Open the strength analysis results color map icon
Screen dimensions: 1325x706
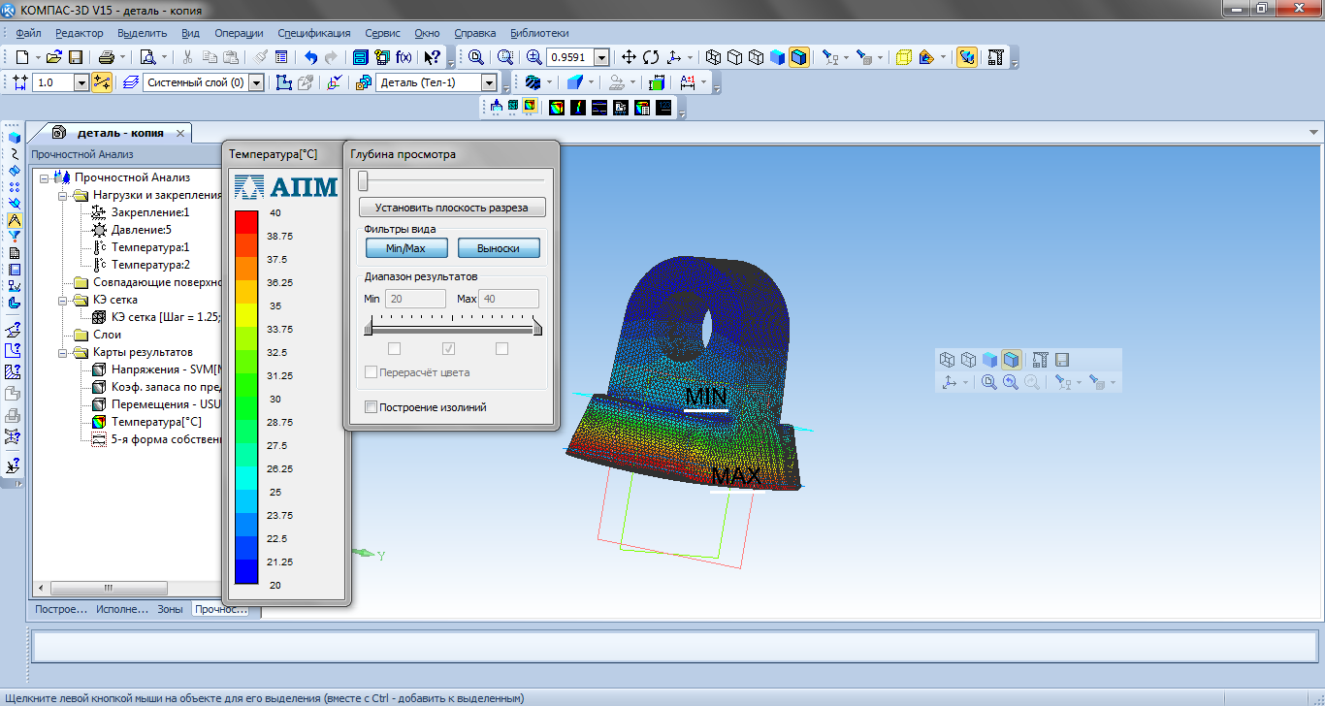[557, 107]
